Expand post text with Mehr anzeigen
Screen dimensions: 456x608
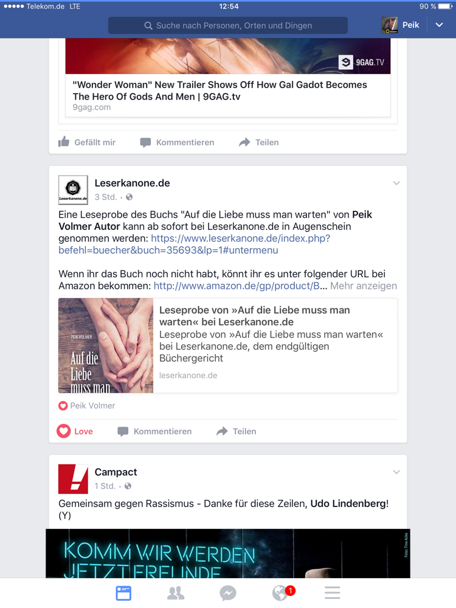pos(364,286)
